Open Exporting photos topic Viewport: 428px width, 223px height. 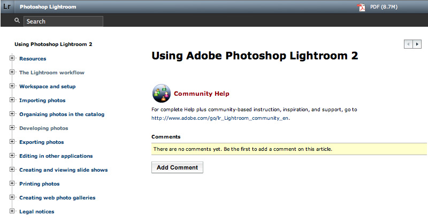click(x=42, y=142)
